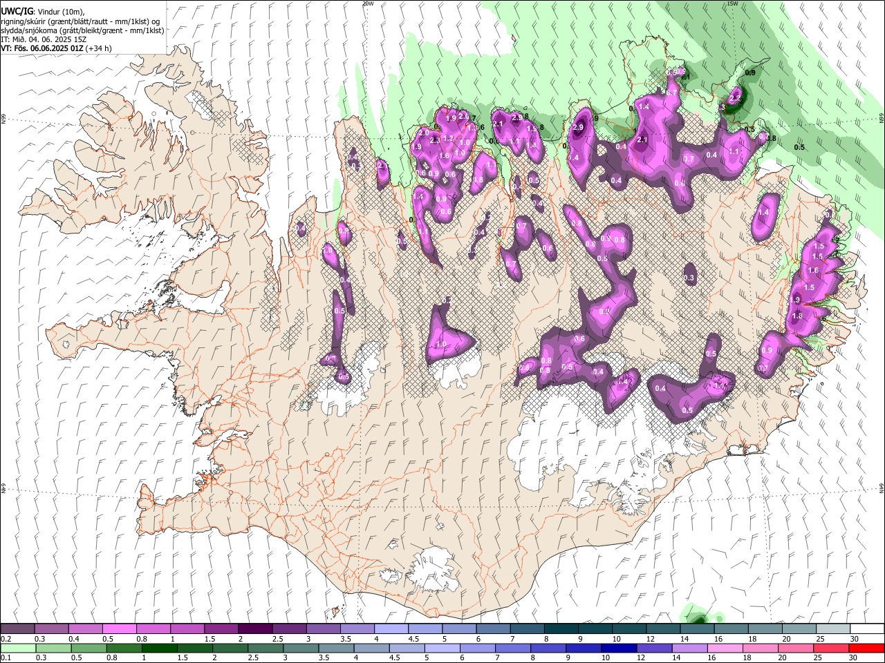
Task: Click the '7' label under the lower legend bar
Action: pos(499,657)
